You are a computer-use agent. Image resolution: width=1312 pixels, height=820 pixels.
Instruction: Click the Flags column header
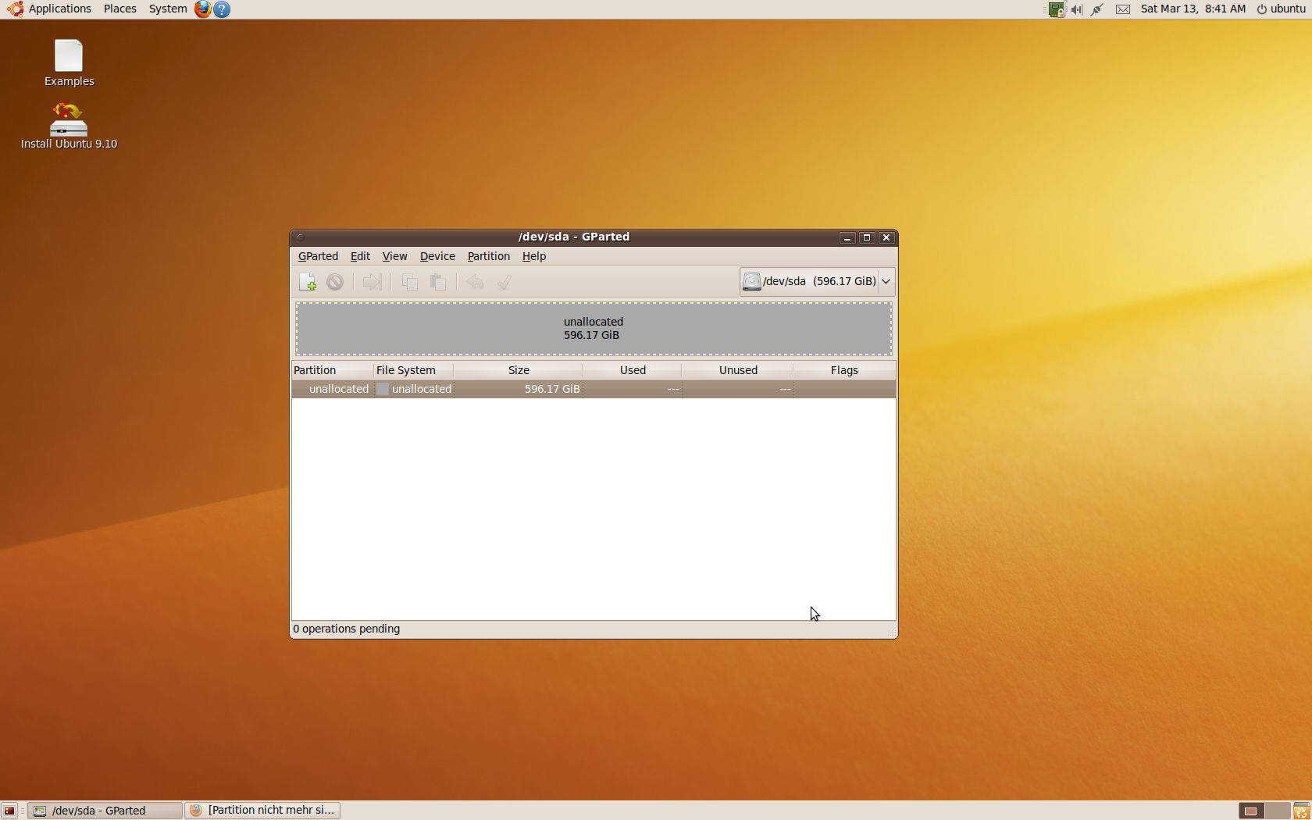pyautogui.click(x=844, y=370)
